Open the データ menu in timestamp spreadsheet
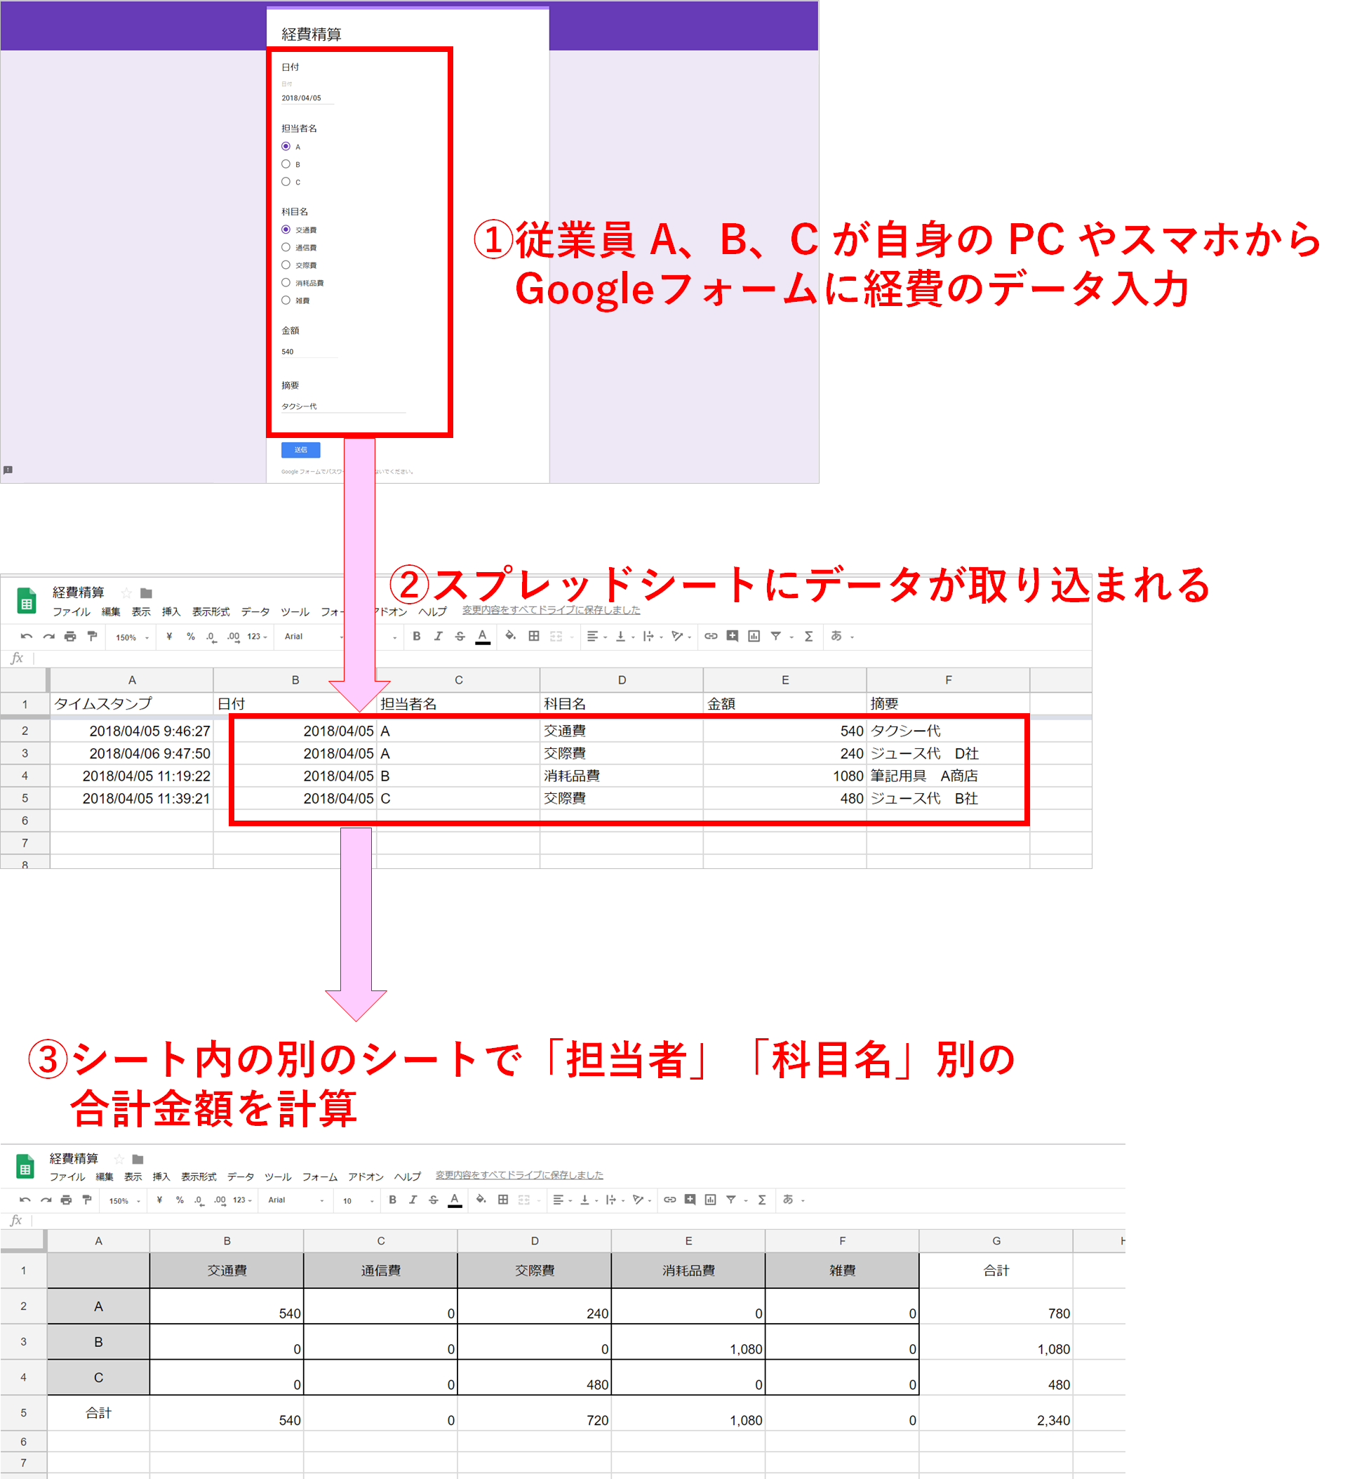The height and width of the screenshot is (1479, 1350). pyautogui.click(x=255, y=612)
